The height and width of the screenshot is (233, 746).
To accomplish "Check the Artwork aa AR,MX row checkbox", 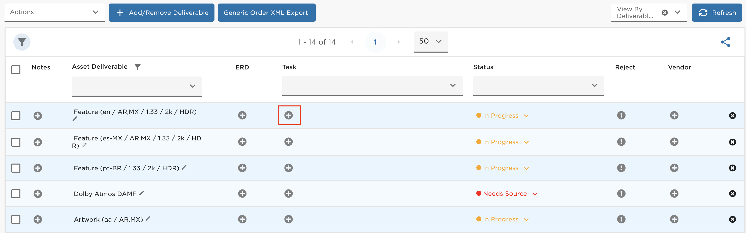I will (16, 219).
